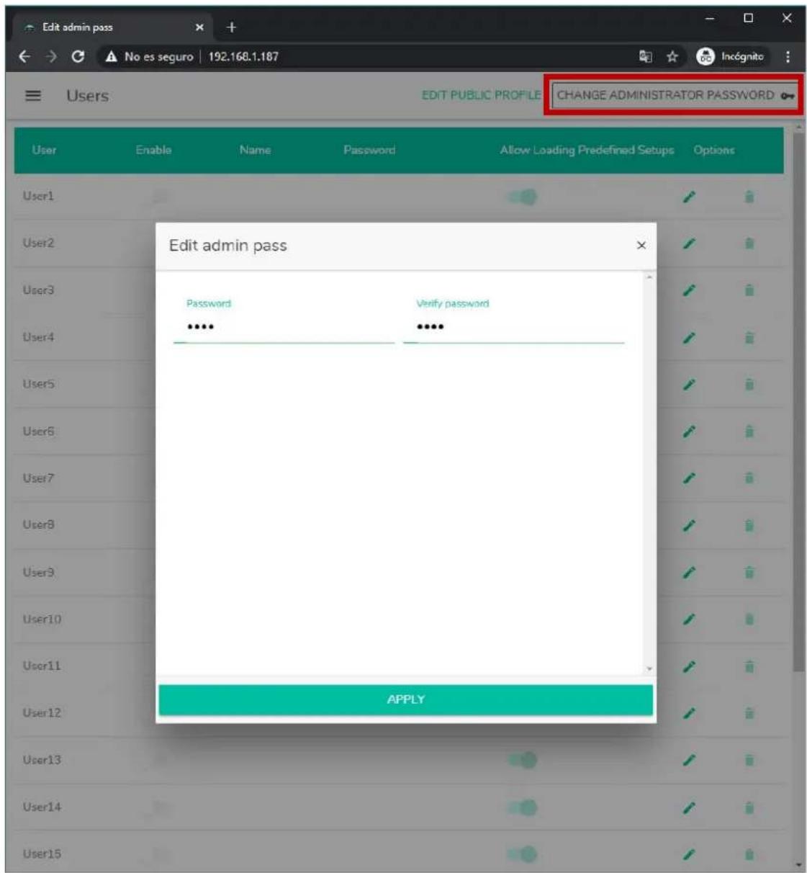Screen dimensions: 807x873
Task: Click the Allow Loading Predefined Setups column header
Action: point(587,150)
